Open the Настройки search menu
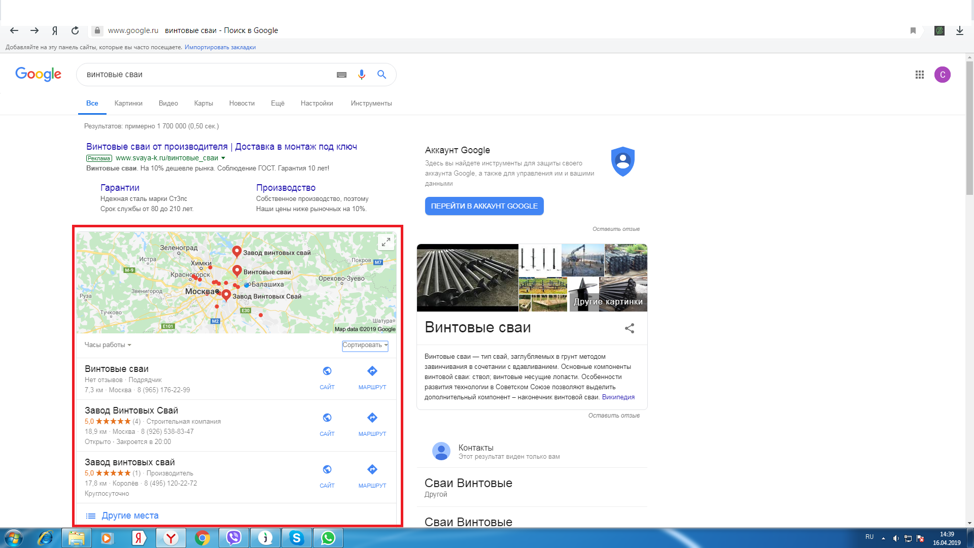The width and height of the screenshot is (974, 548). (317, 103)
